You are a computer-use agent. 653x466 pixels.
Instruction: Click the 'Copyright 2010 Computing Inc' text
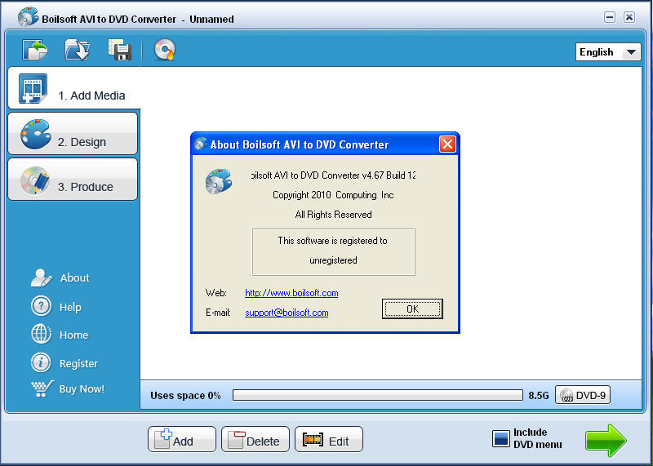tap(333, 195)
